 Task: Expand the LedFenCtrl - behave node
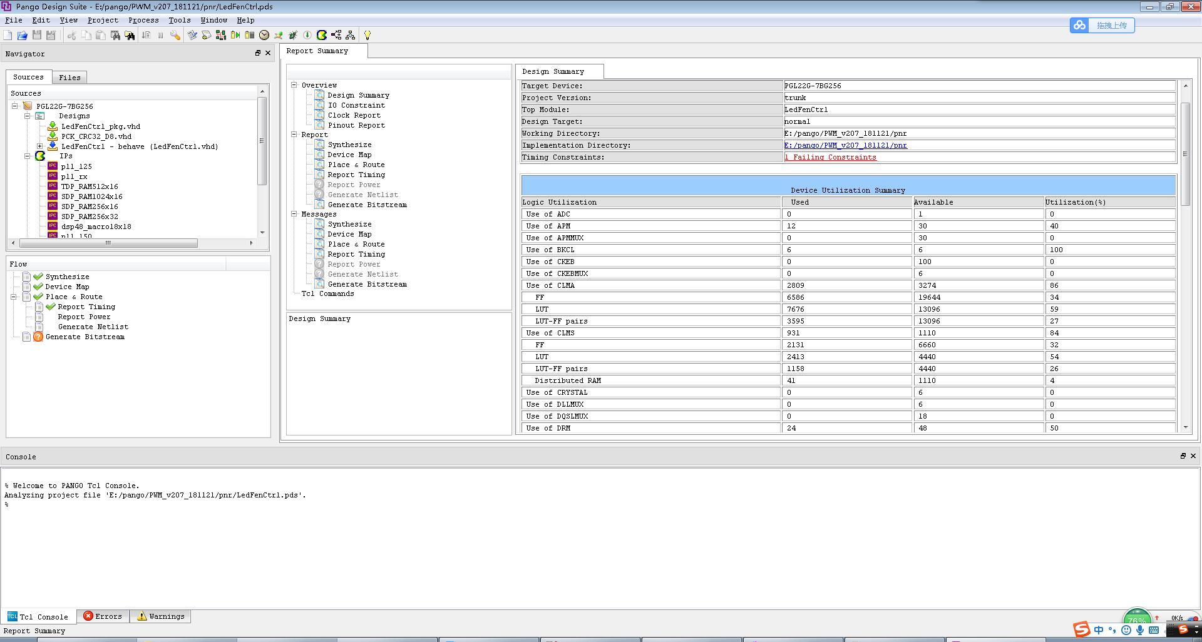click(x=40, y=146)
